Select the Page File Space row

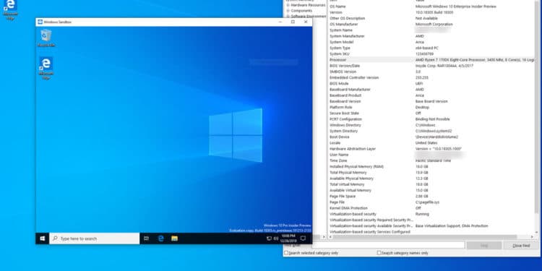tap(431, 196)
